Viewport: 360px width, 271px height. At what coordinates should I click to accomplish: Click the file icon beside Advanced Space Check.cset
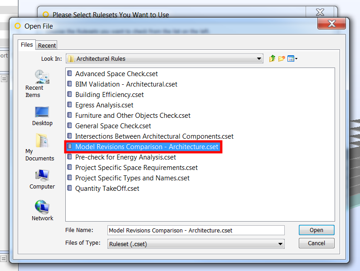[69, 73]
